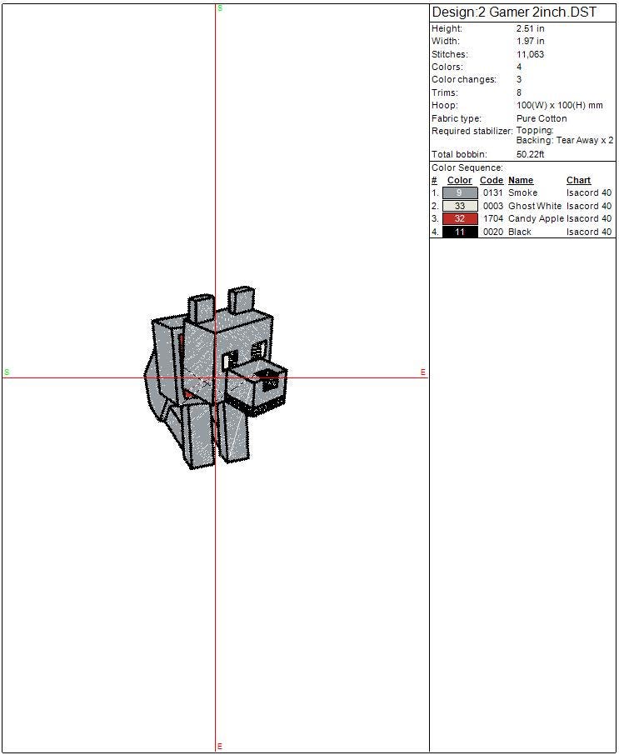Viewport: 619px width, 755px height.
Task: Select the width value 1.97 in
Action: point(530,41)
